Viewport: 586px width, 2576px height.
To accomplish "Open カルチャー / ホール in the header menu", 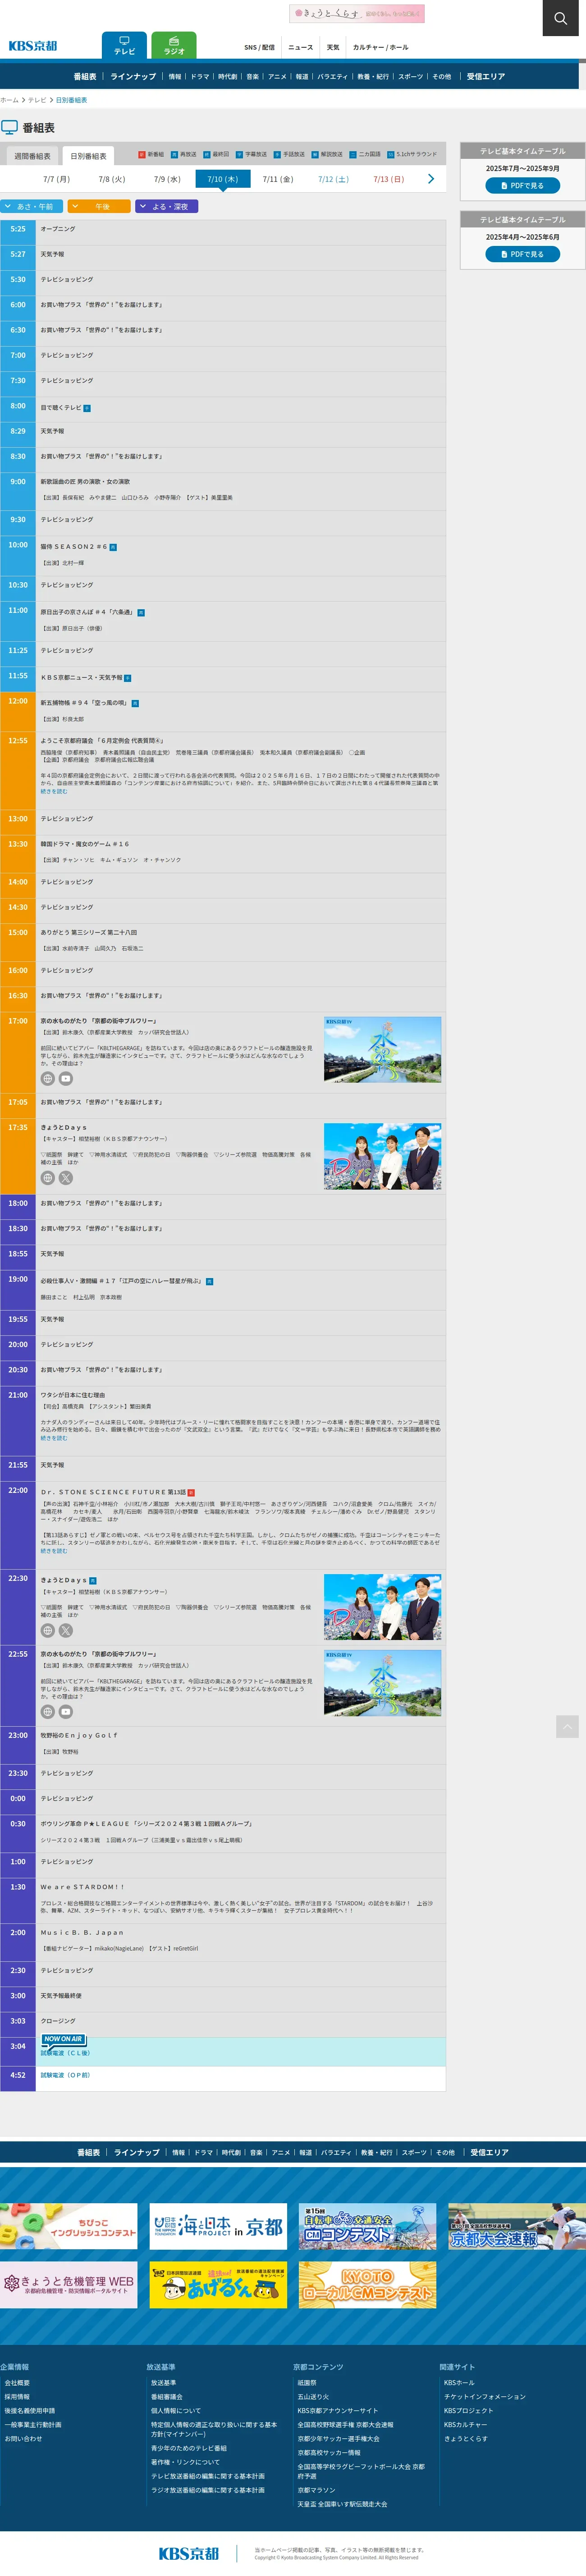I will pos(380,48).
